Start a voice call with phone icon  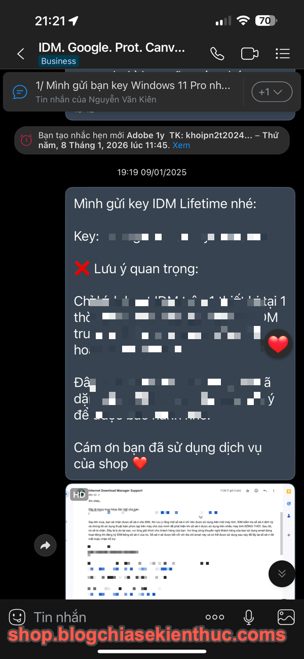(217, 54)
